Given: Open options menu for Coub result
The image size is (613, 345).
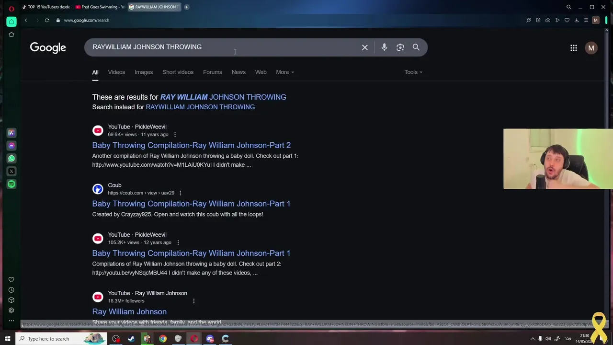Looking at the screenshot, I should 180,193.
